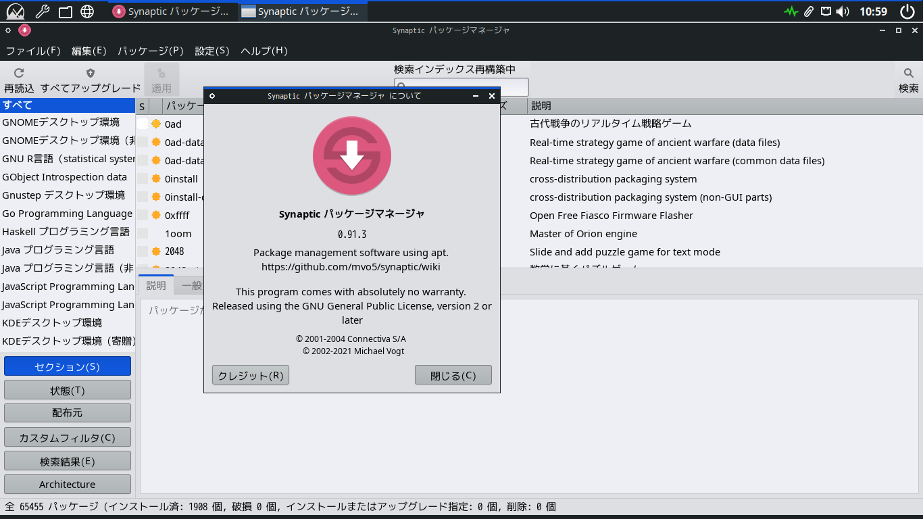This screenshot has height=519, width=923.
Task: Click the クレジット(R) button
Action: [x=251, y=376]
